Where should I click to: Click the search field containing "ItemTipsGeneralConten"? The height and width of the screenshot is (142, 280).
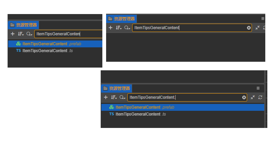68,34
